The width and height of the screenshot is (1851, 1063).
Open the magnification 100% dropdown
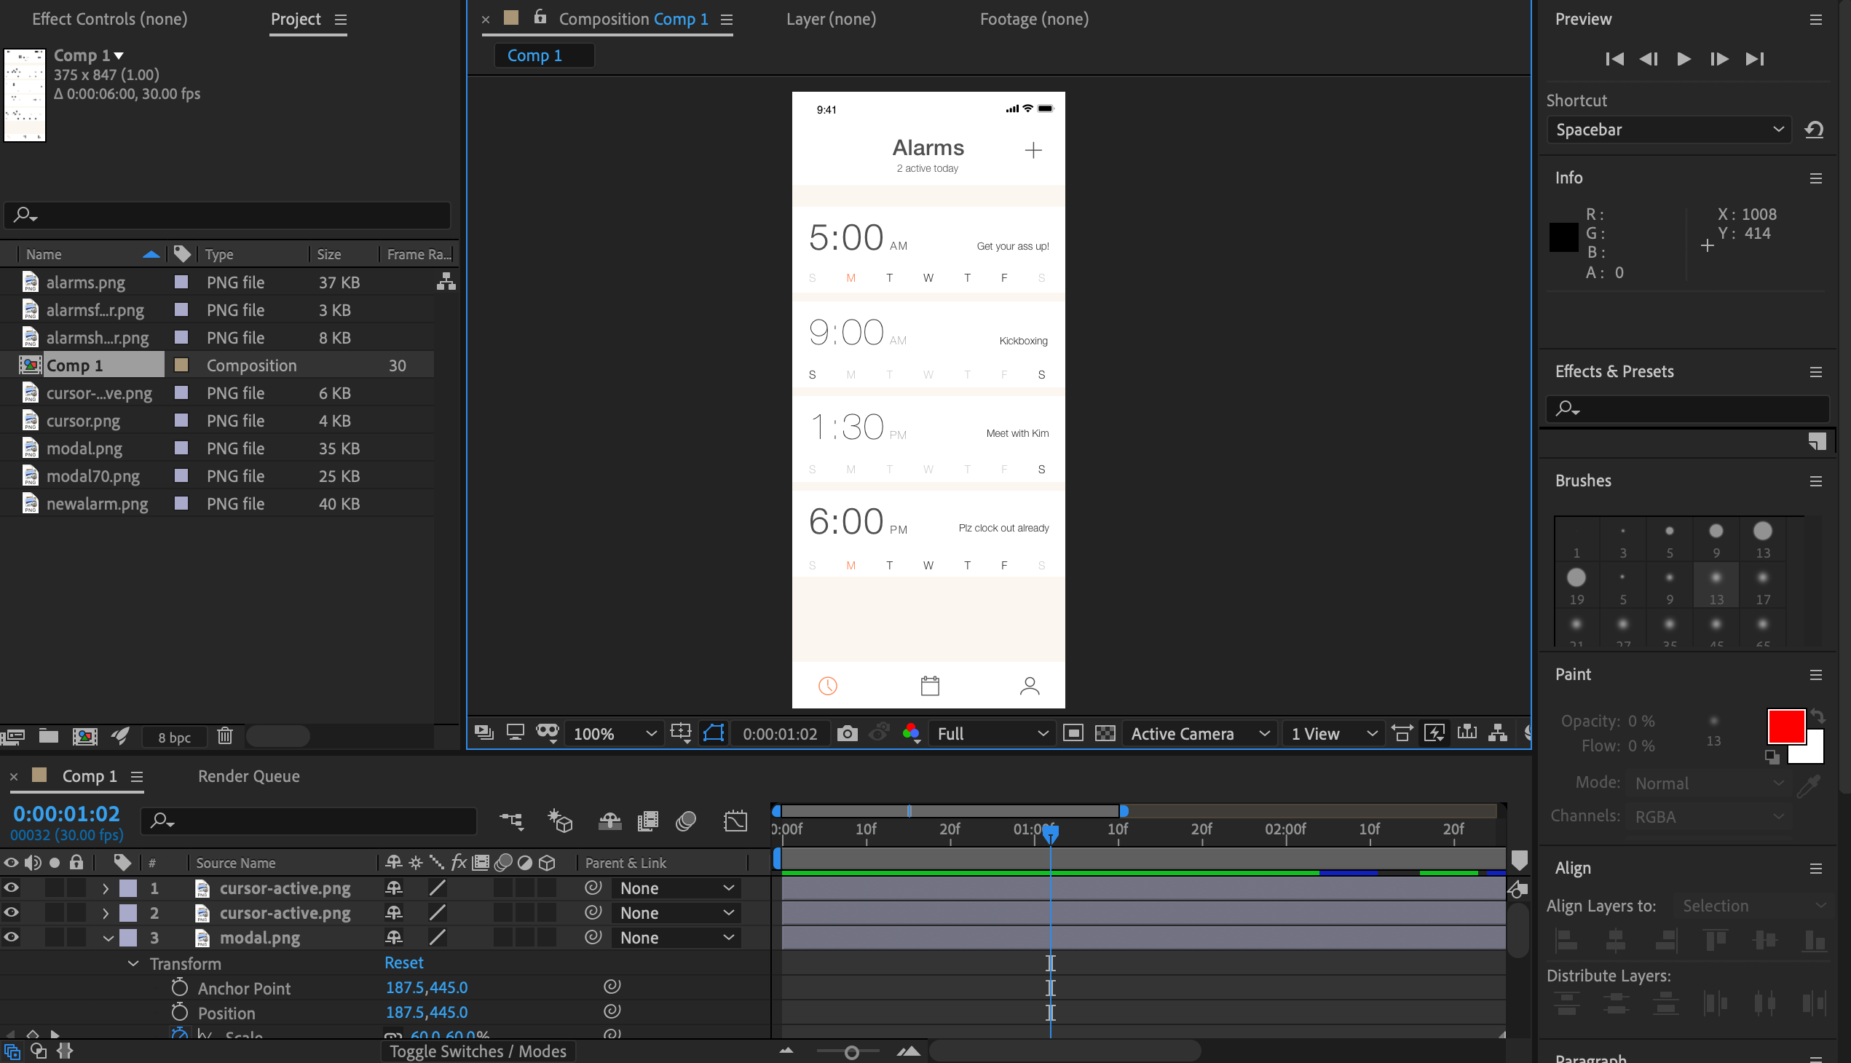[x=615, y=734]
